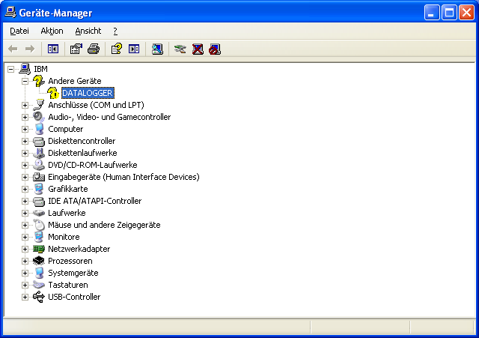Toggle the action pane toolbar icon
The width and height of the screenshot is (479, 338).
pyautogui.click(x=134, y=49)
